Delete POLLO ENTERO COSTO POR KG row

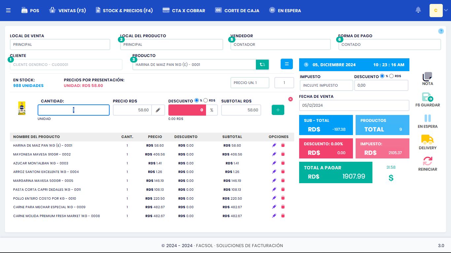point(283,198)
